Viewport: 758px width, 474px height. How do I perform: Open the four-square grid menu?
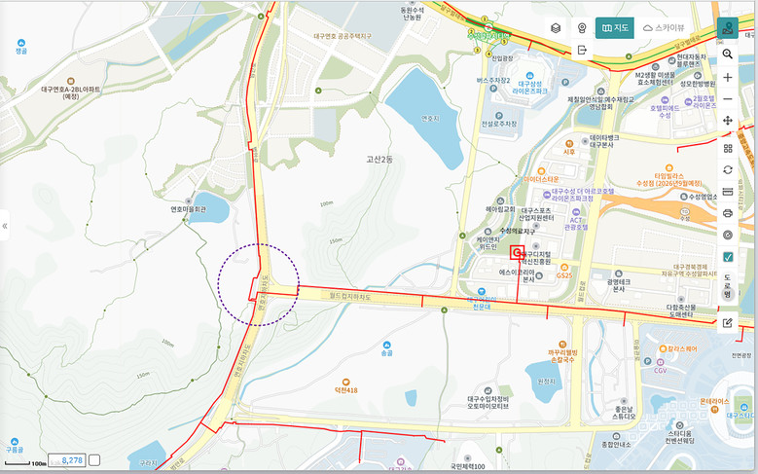coord(727,148)
